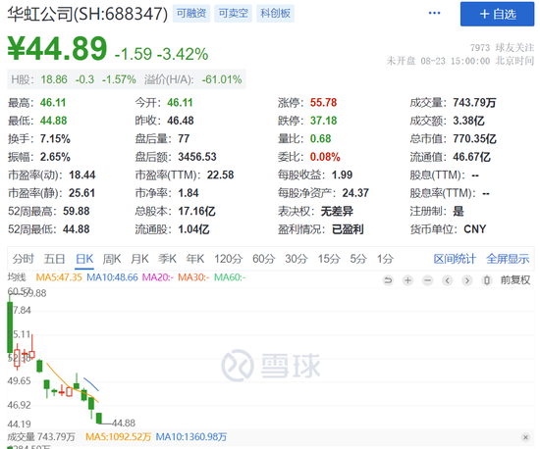540x449 pixels.
Task: Shift chart right with right arrow icon
Action: [x=467, y=280]
